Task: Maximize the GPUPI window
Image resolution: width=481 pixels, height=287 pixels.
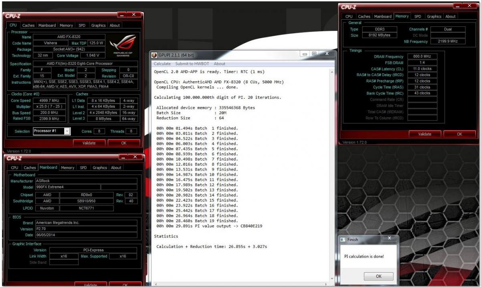Action: [x=315, y=54]
